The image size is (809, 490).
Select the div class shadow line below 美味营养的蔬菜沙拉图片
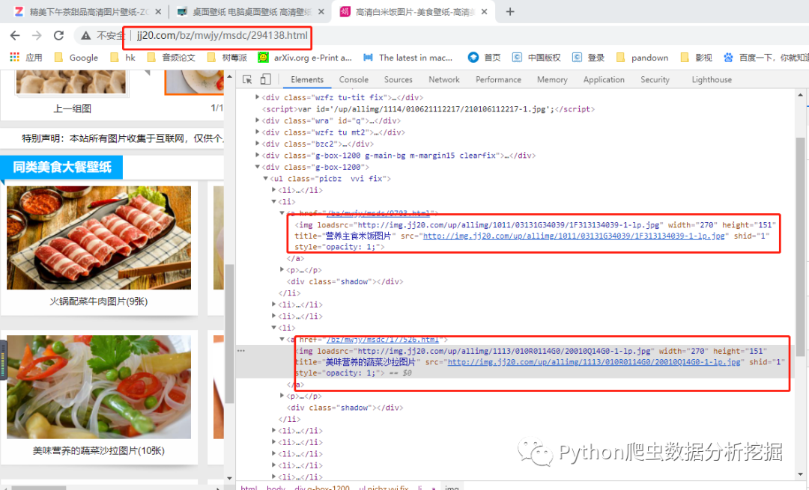345,408
